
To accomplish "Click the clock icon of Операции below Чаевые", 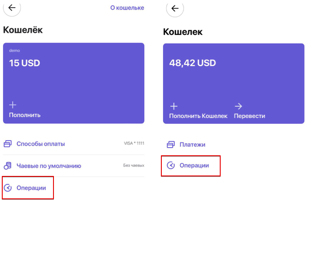I will tap(8, 188).
